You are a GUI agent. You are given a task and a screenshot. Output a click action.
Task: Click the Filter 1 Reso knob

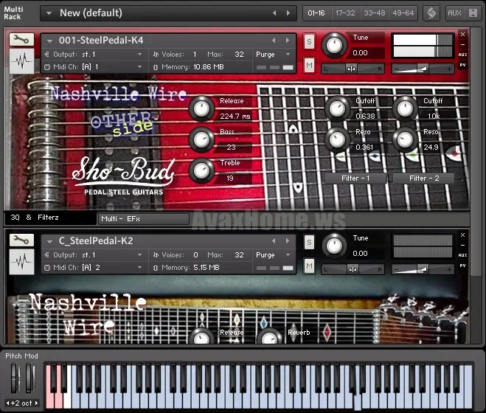click(337, 139)
